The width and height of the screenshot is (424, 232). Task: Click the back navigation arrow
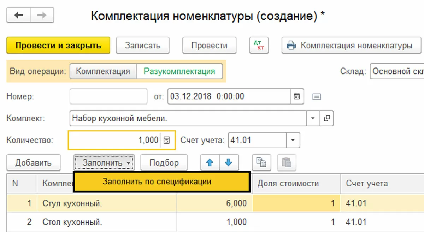coord(18,16)
